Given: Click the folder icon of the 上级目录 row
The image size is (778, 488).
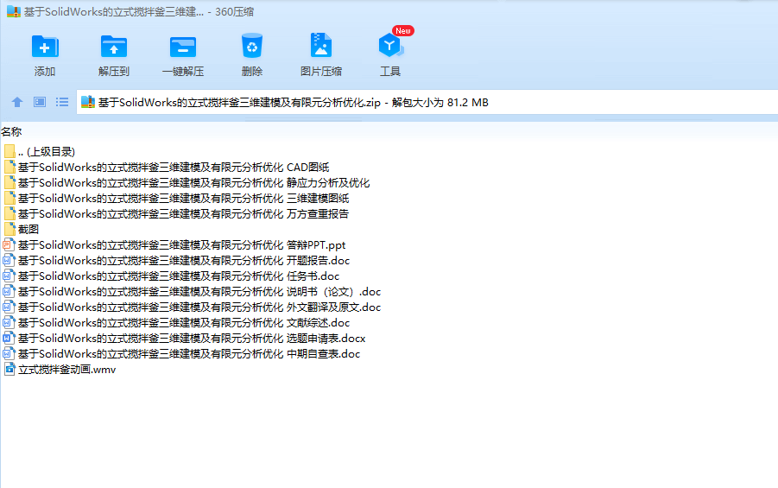Looking at the screenshot, I should (9, 151).
